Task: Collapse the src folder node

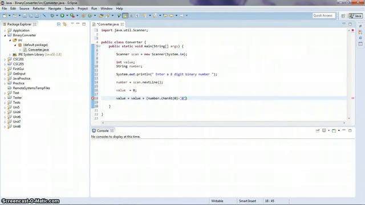Action: (x=10, y=40)
